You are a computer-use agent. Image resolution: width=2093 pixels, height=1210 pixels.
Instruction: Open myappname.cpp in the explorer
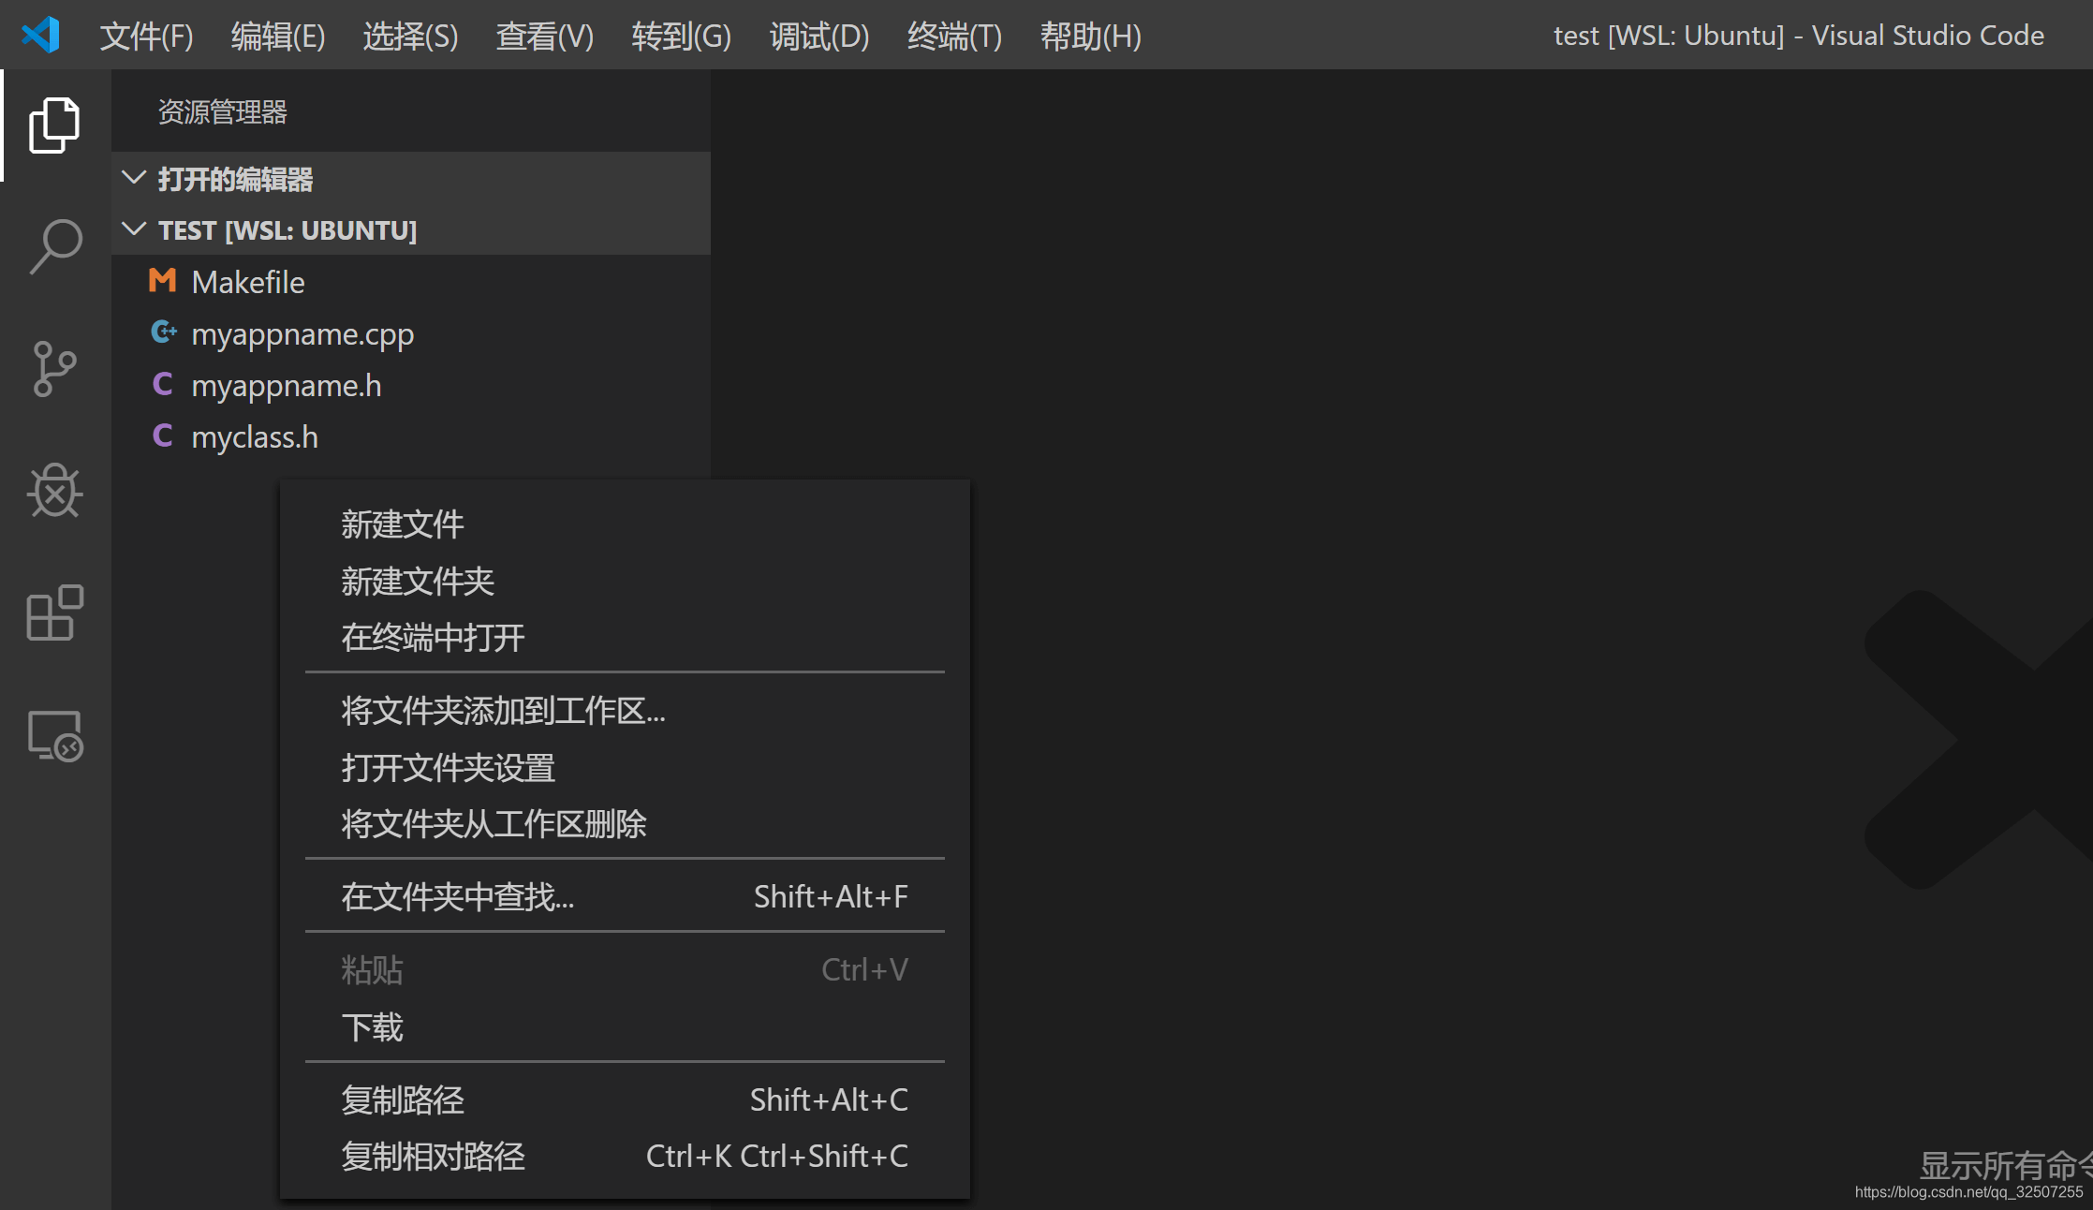(x=411, y=333)
